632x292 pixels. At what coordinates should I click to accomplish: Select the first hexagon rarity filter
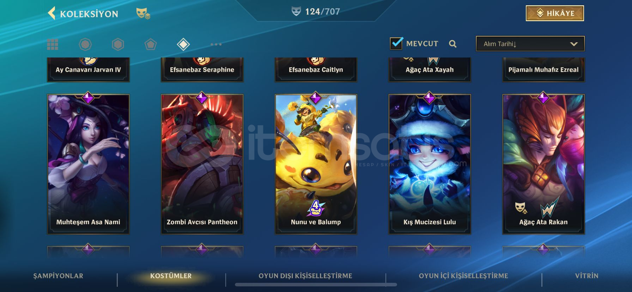click(x=85, y=44)
